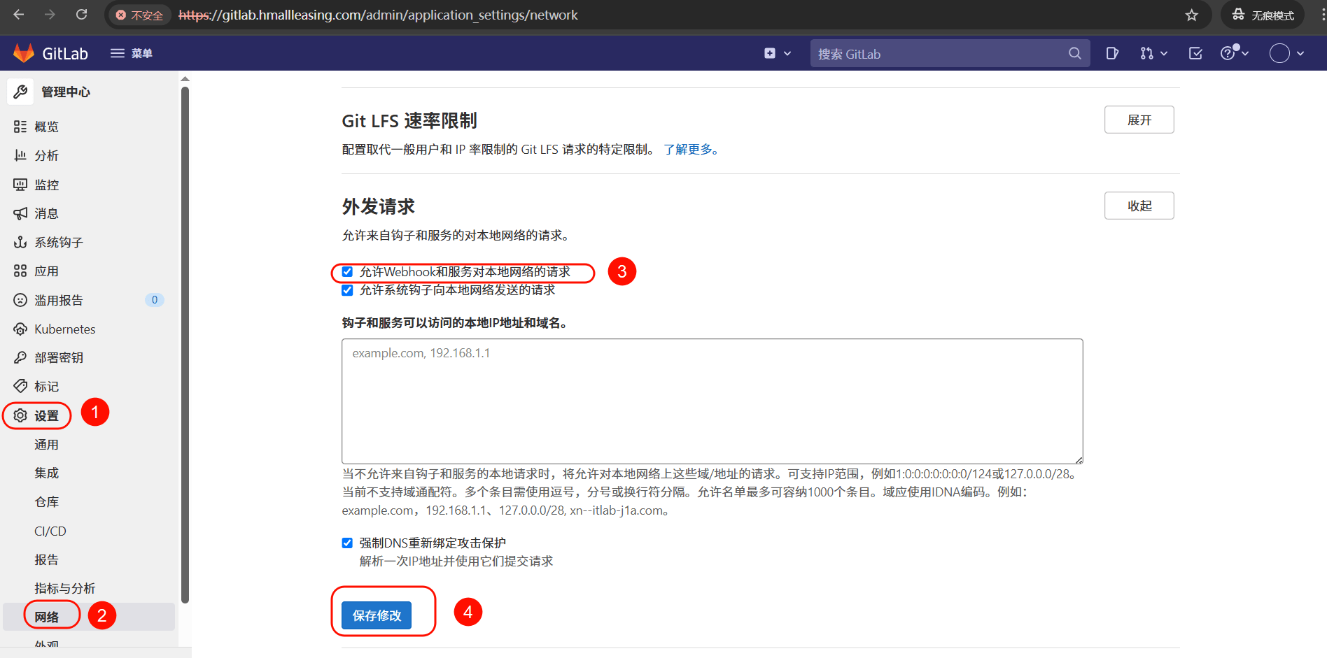Screen dimensions: 1327x658
Task: Bookmark this page with star icon
Action: click(1192, 15)
